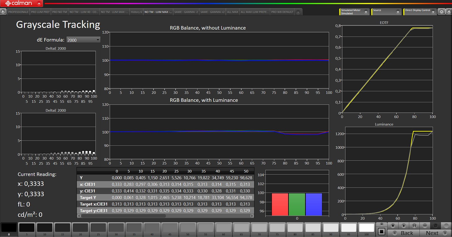Toggle the round gray indicator button

coord(446,226)
